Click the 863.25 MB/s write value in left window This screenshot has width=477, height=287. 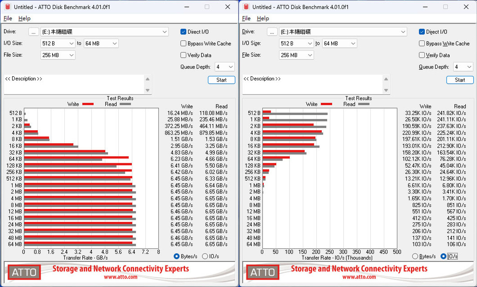point(178,133)
